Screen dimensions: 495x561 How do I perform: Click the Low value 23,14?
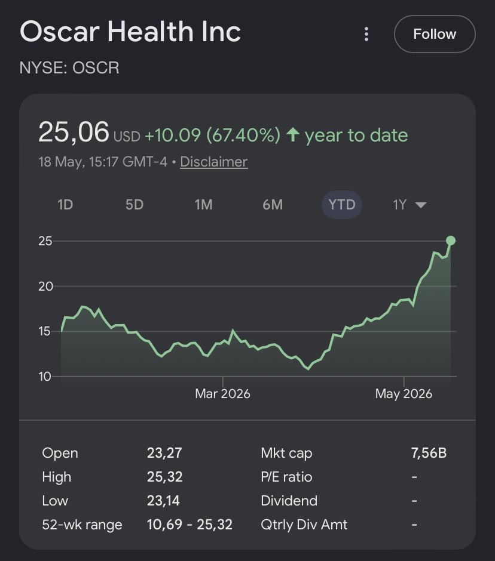pos(163,501)
